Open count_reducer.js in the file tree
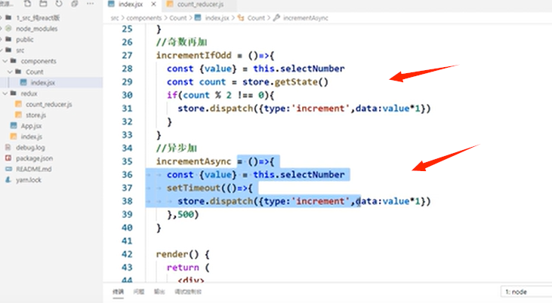552x303 pixels. [x=48, y=105]
